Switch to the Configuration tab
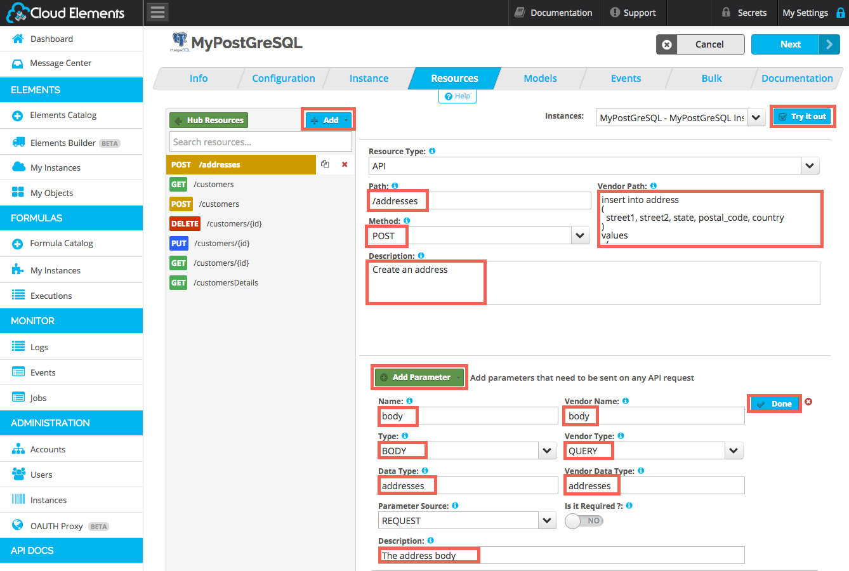Image resolution: width=849 pixels, height=571 pixels. click(284, 79)
